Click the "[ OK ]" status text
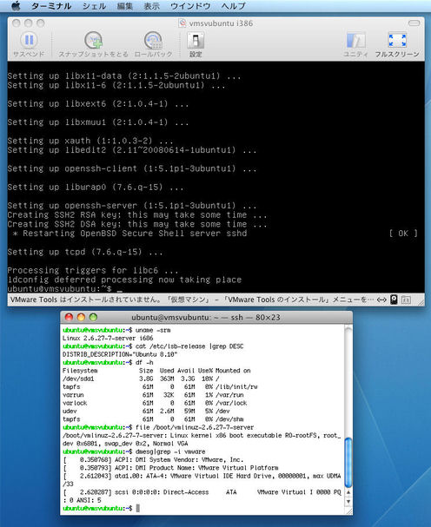431x527 pixels. tap(403, 234)
